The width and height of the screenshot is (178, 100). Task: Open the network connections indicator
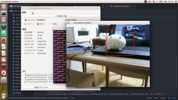tap(154, 1)
